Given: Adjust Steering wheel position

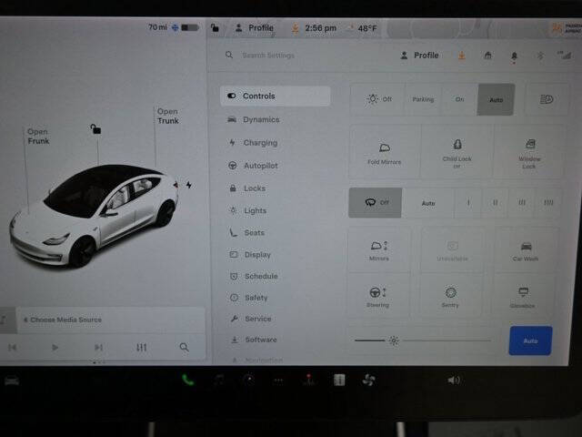Looking at the screenshot, I should [378, 297].
